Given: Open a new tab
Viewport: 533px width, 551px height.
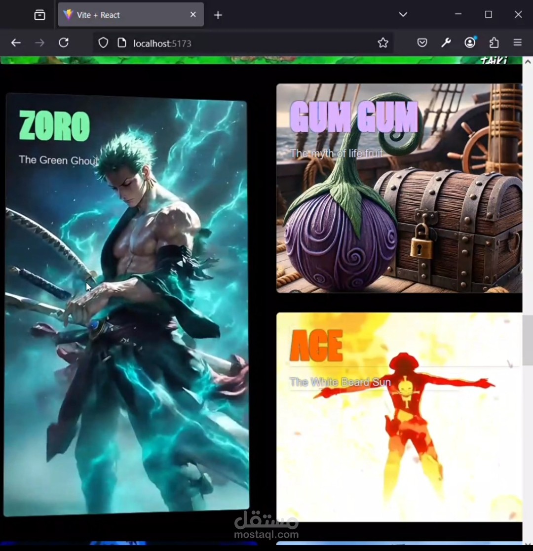Looking at the screenshot, I should 218,15.
